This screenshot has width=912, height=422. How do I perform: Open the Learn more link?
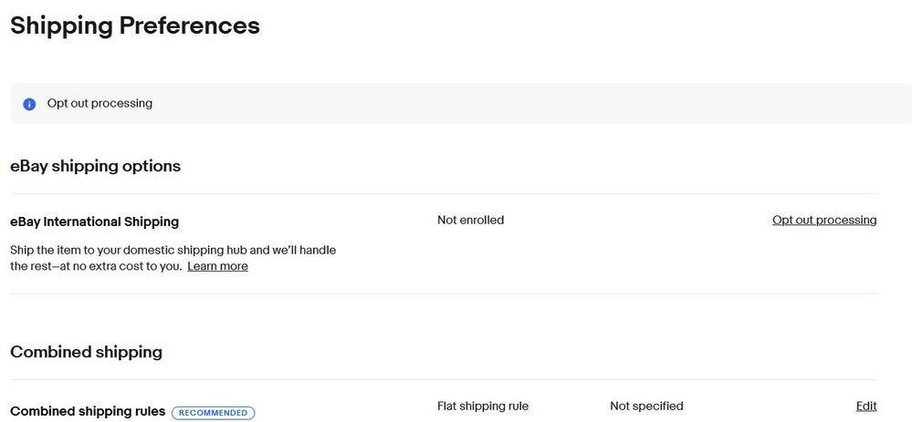(x=217, y=266)
